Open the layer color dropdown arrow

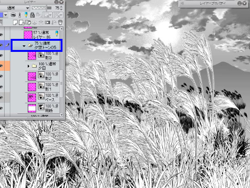click(6, 15)
